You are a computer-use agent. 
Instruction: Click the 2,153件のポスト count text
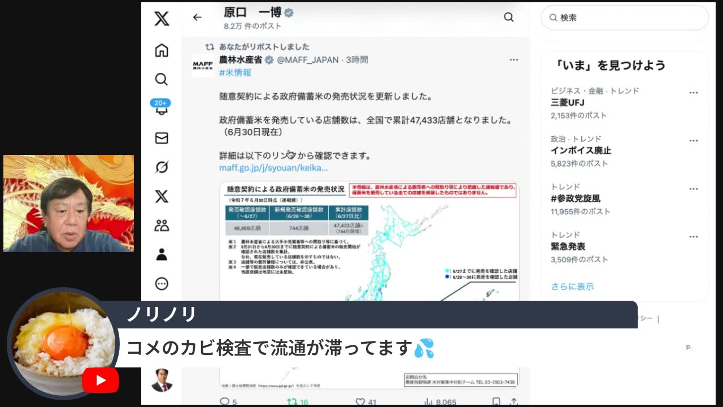(x=579, y=115)
